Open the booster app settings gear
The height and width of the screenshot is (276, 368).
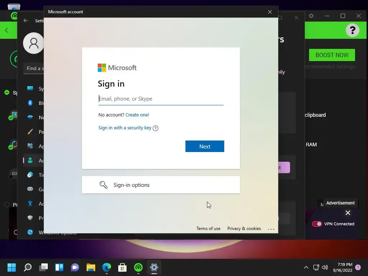click(311, 16)
